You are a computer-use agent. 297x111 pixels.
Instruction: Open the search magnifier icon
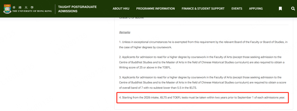(293, 9)
